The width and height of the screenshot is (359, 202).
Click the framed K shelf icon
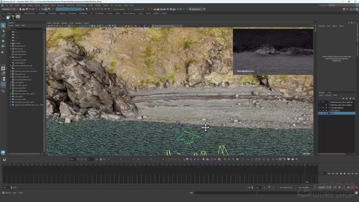pos(18,17)
